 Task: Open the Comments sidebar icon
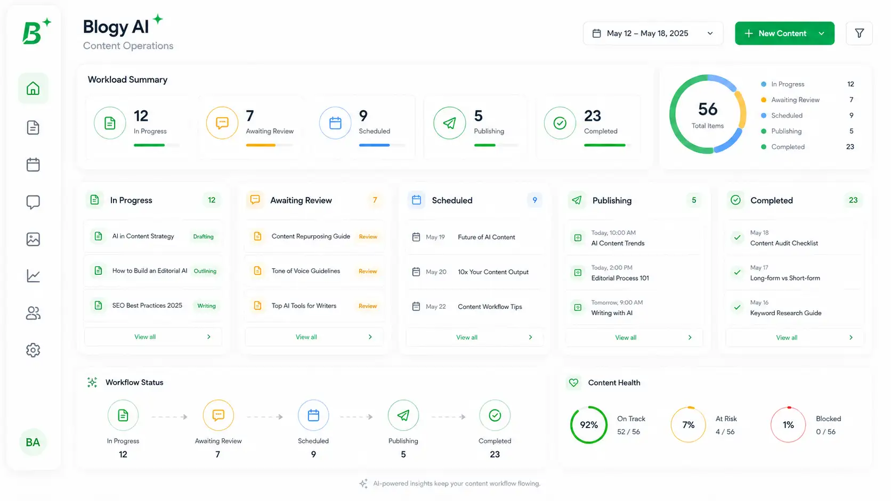(33, 202)
